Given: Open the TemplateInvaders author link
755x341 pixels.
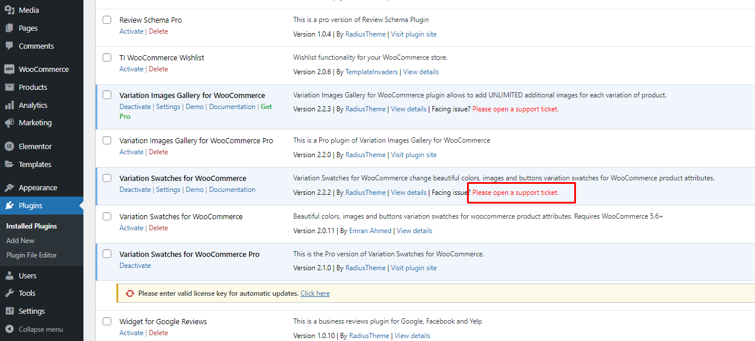Looking at the screenshot, I should coord(371,72).
